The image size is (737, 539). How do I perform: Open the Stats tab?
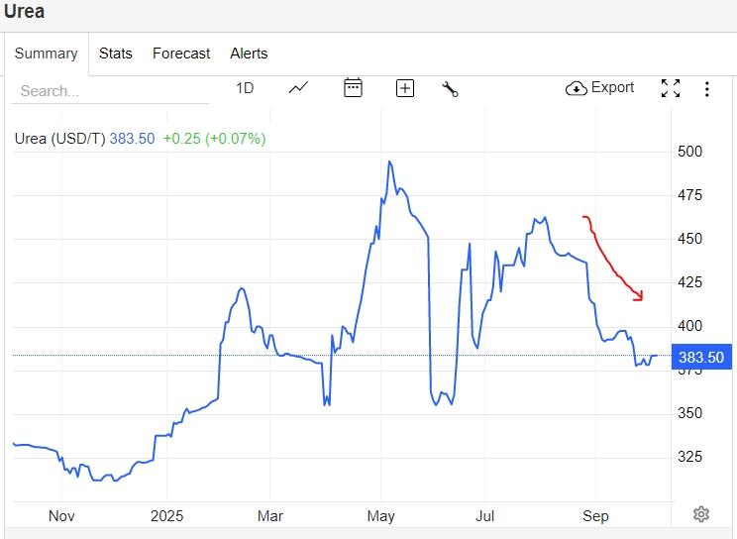point(115,54)
